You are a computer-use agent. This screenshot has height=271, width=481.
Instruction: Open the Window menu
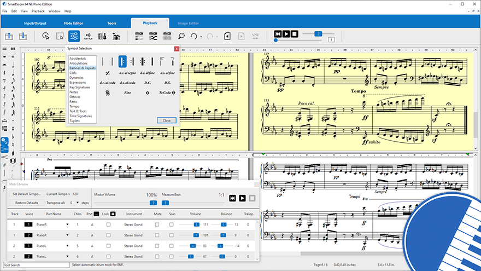pos(54,11)
